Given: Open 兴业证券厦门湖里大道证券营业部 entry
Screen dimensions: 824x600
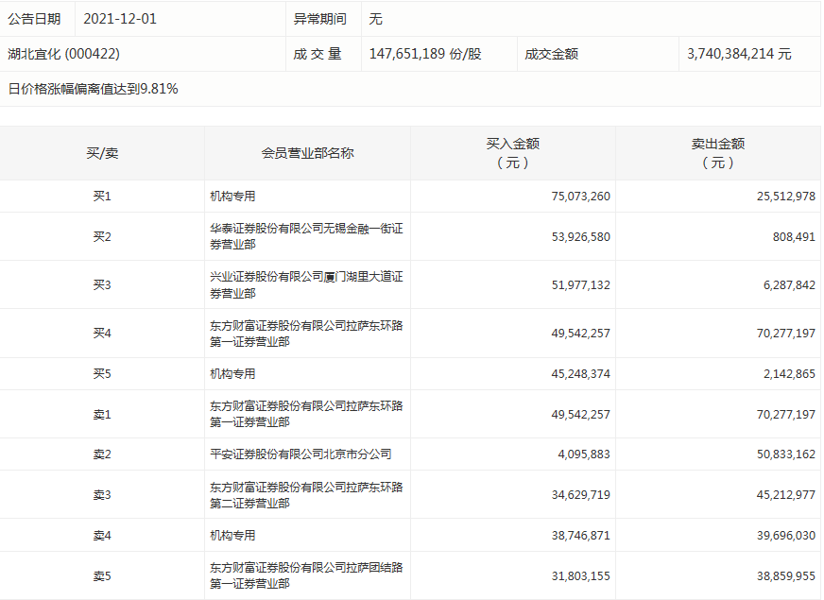Looking at the screenshot, I should tap(306, 284).
